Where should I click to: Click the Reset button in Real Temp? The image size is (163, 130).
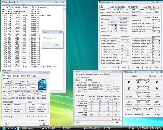[x=147, y=115]
